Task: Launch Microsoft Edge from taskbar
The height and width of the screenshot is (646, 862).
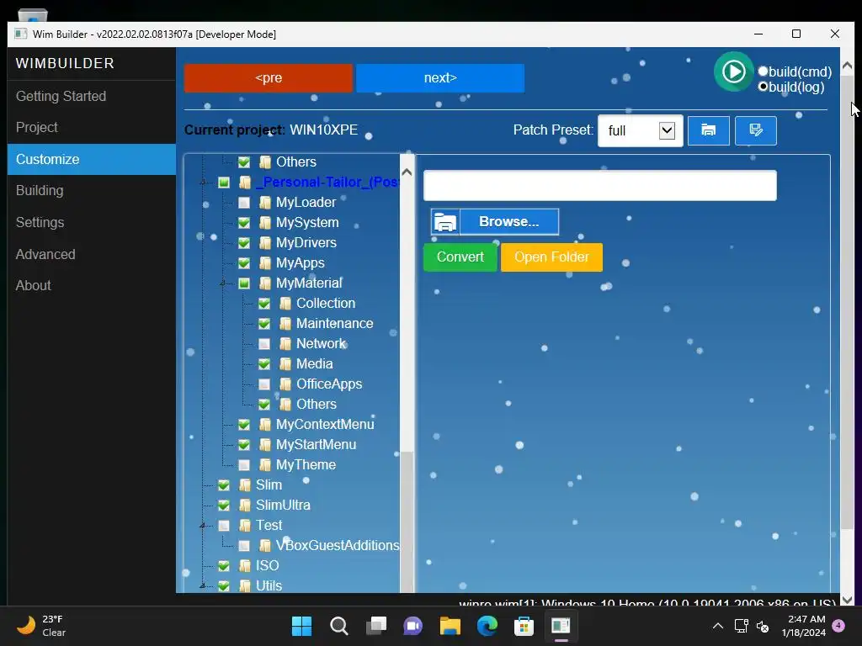Action: pos(487,626)
